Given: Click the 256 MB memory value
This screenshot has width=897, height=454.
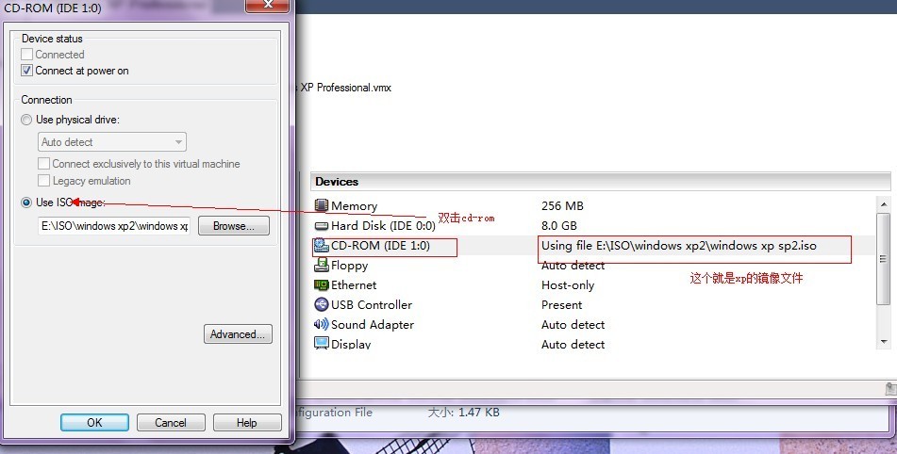Looking at the screenshot, I should (x=562, y=205).
